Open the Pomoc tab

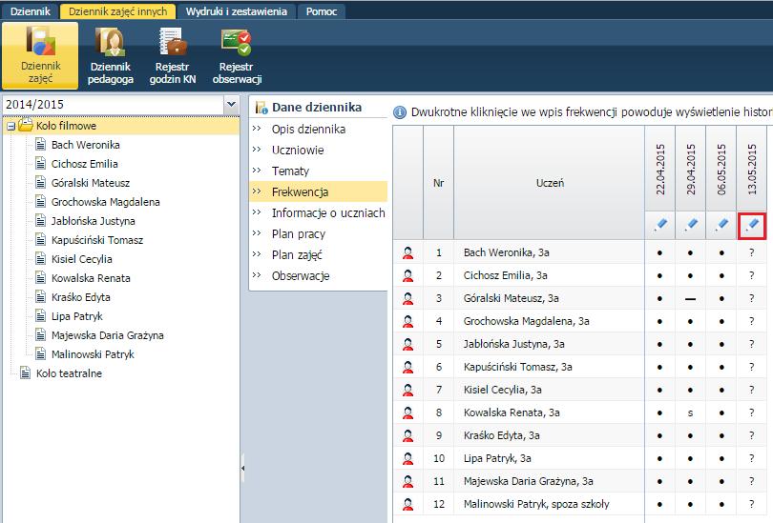click(x=321, y=11)
